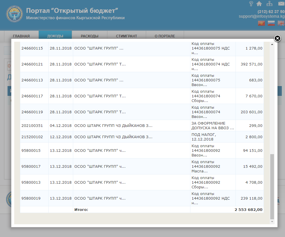Open the РАСХОДЫ menu tab
Image resolution: width=285 pixels, height=237 pixels.
(x=89, y=36)
